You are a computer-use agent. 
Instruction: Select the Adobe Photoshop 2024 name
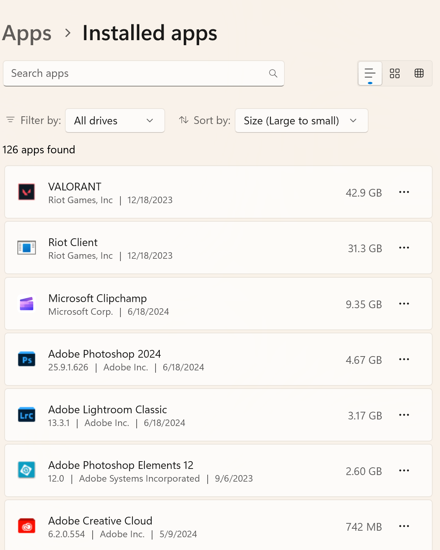105,354
